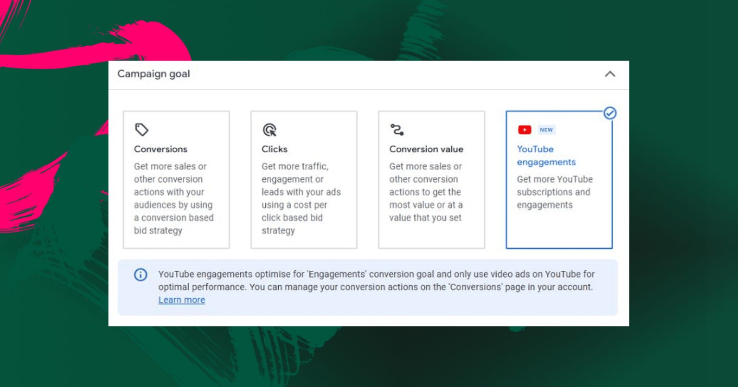
Task: Click the YouTube engagements title text
Action: [546, 156]
